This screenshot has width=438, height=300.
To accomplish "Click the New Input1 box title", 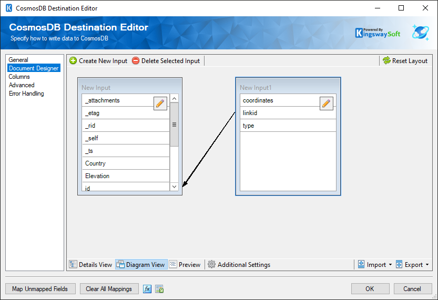I will (256, 88).
